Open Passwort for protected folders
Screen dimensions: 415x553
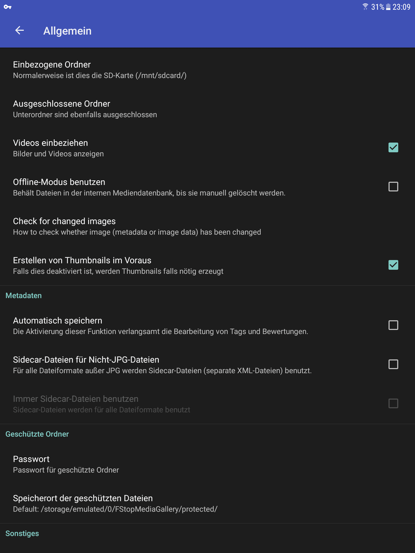208,464
